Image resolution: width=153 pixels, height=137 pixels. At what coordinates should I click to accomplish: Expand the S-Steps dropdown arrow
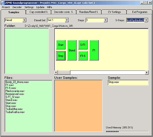[x=146, y=20]
